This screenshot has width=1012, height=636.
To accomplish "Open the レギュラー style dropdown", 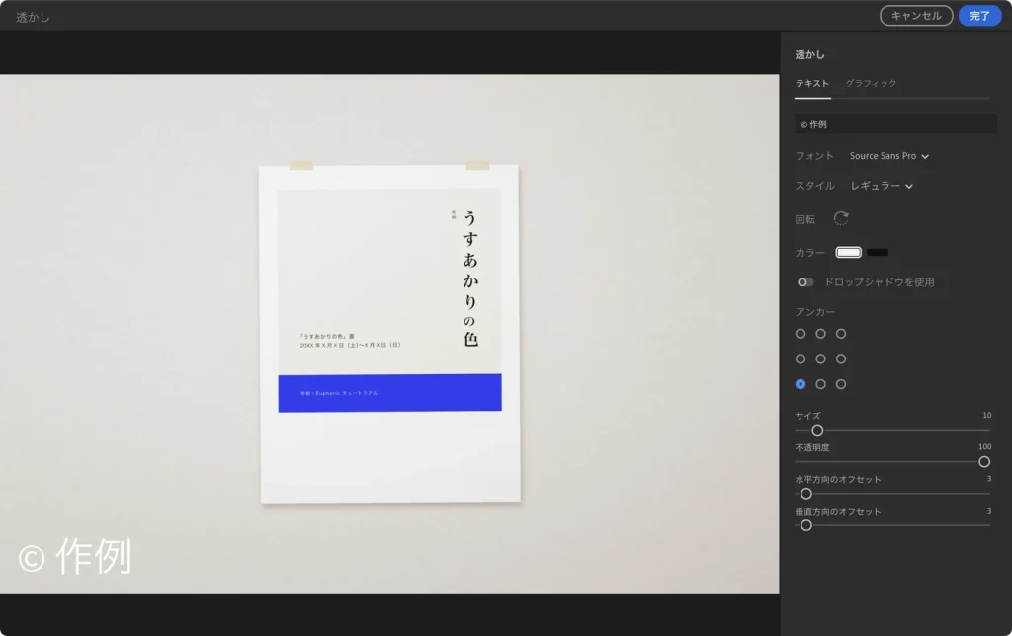I will pos(881,186).
